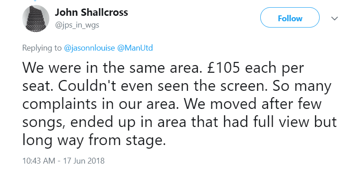
Task: Open the 10:43 AM timestamp link
Action: pyautogui.click(x=38, y=161)
